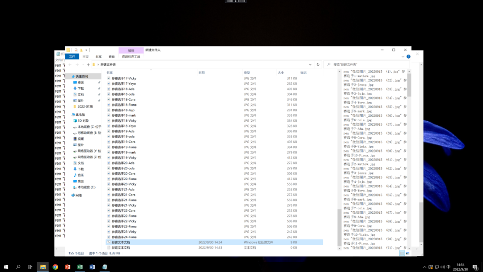Switch to Notepad on the taskbar
This screenshot has height=272, width=483.
coord(104,267)
